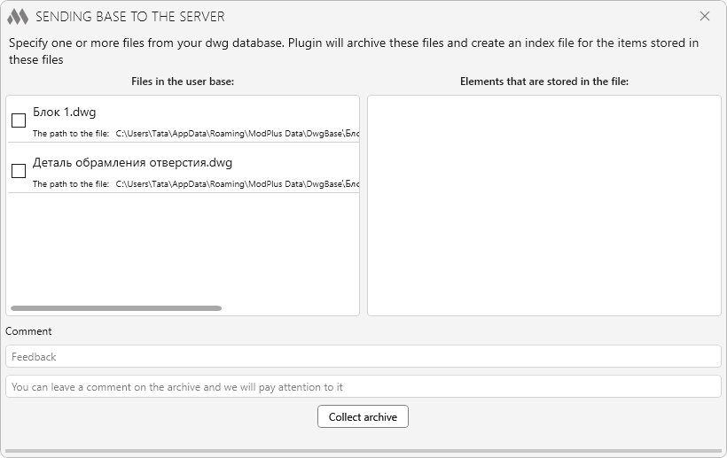Click the file path under Блок 1.dwg
The height and width of the screenshot is (458, 727).
click(x=236, y=134)
